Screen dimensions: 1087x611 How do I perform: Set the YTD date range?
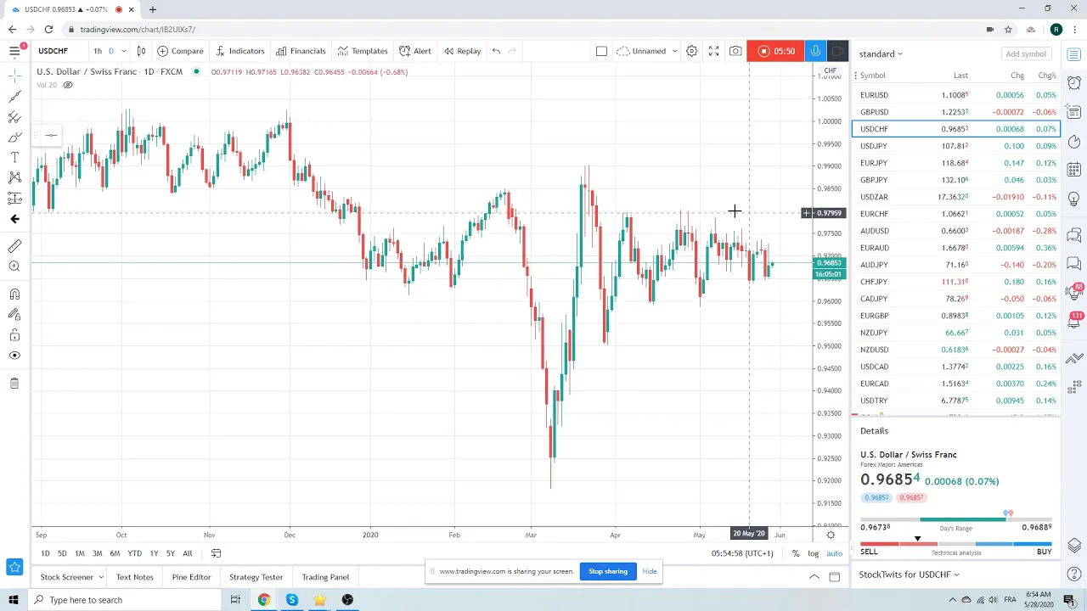pos(134,553)
